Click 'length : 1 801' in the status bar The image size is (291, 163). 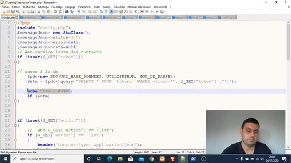[141, 153]
